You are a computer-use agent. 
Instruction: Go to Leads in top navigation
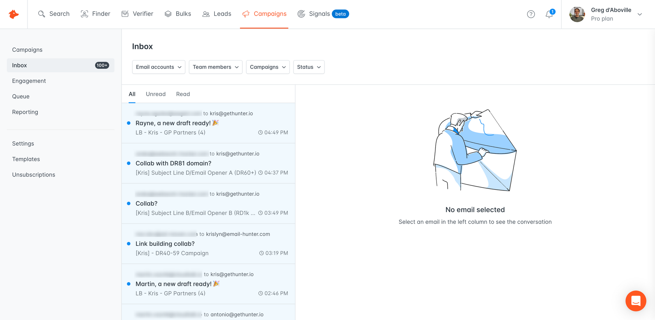(217, 14)
